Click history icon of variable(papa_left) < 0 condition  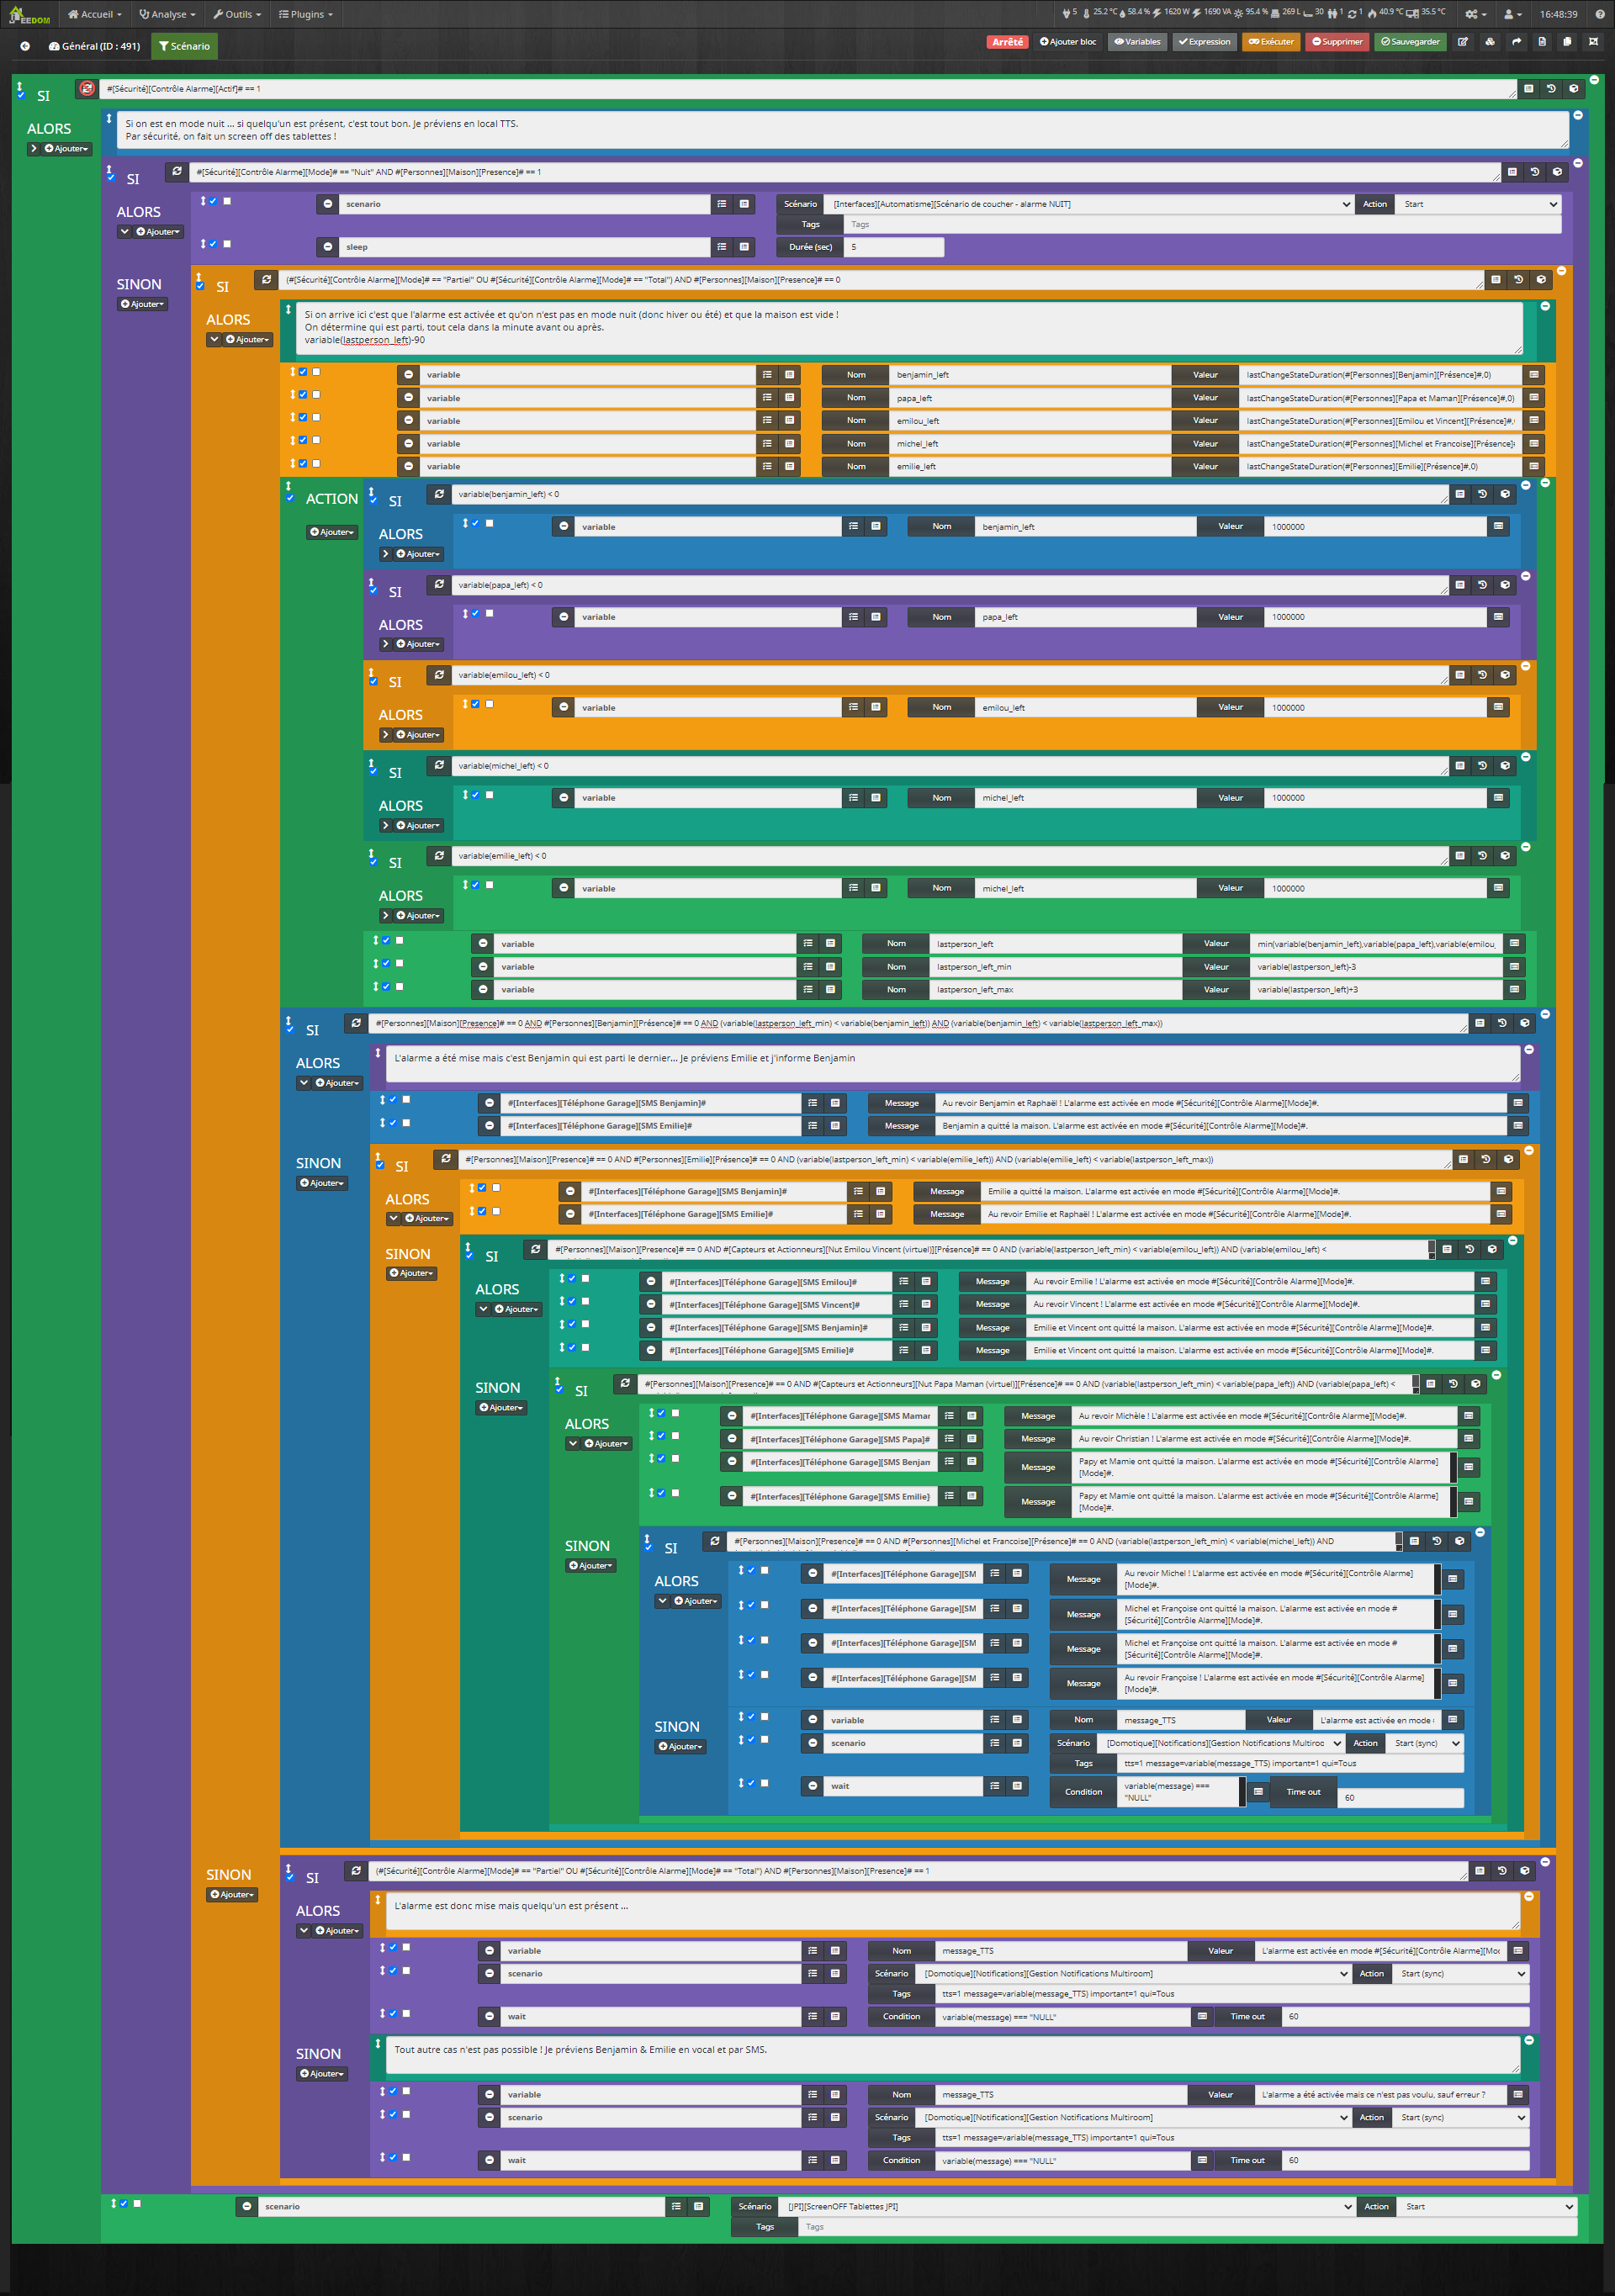click(x=1482, y=585)
